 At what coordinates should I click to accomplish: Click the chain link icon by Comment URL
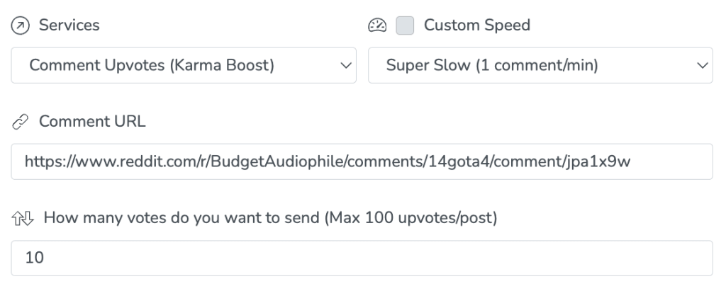(19, 121)
